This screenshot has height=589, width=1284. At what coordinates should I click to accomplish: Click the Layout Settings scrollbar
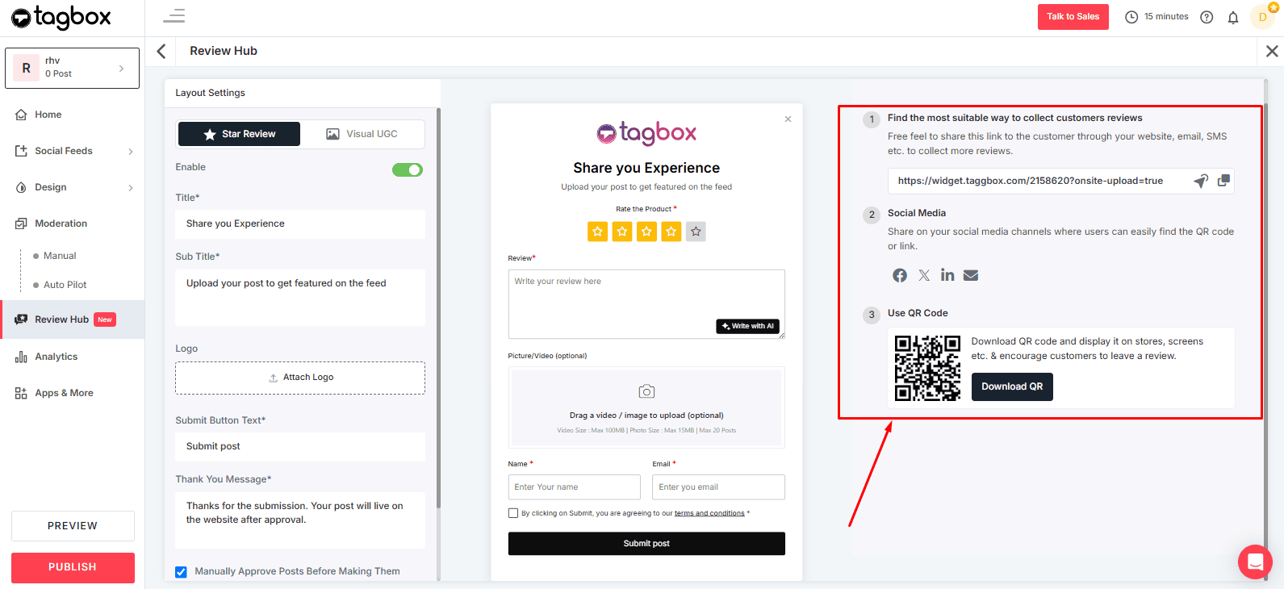[438, 308]
